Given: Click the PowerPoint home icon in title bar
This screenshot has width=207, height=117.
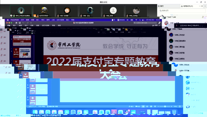Looking at the screenshot, I should pyautogui.click(x=16, y=23).
